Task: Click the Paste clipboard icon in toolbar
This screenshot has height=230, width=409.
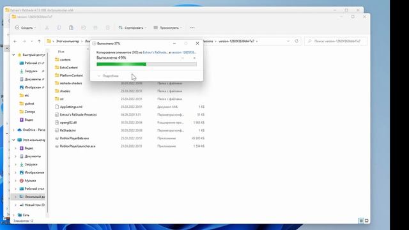Action: coord(71,27)
